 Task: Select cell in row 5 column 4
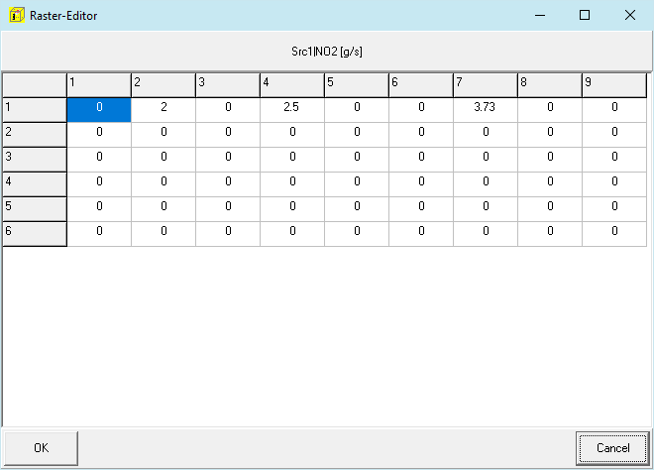pyautogui.click(x=292, y=209)
